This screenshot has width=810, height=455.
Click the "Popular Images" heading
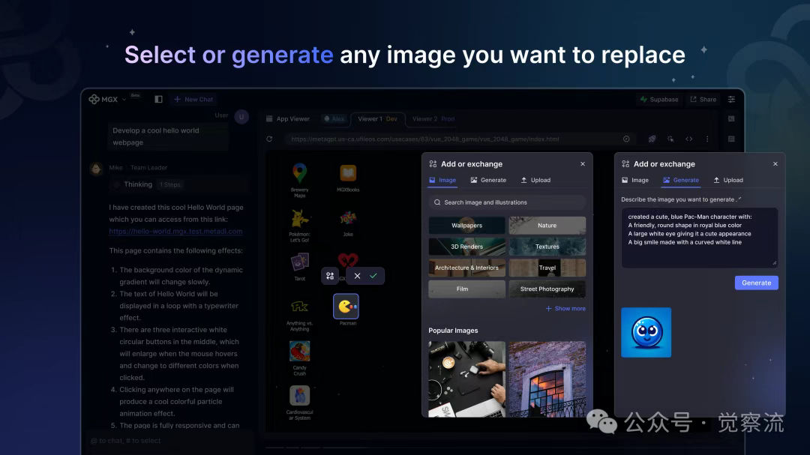[453, 331]
